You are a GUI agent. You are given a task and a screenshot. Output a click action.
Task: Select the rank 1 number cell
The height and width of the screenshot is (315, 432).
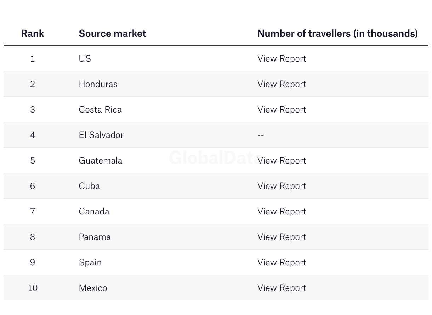(33, 58)
